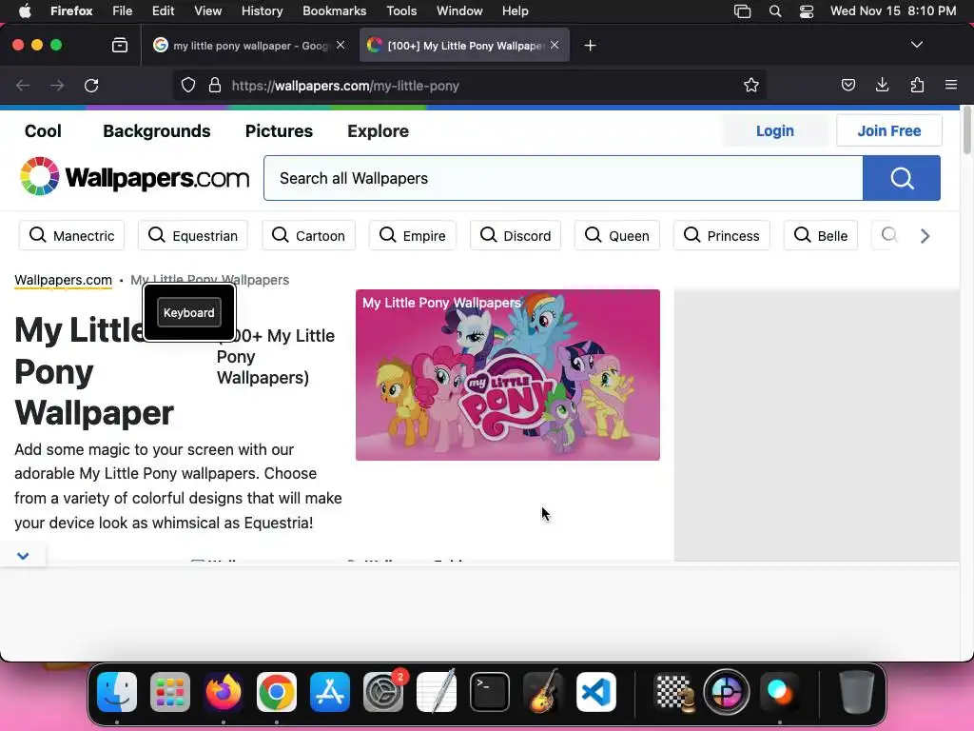The height and width of the screenshot is (731, 974).
Task: Click the browser back arrow
Action: click(23, 85)
